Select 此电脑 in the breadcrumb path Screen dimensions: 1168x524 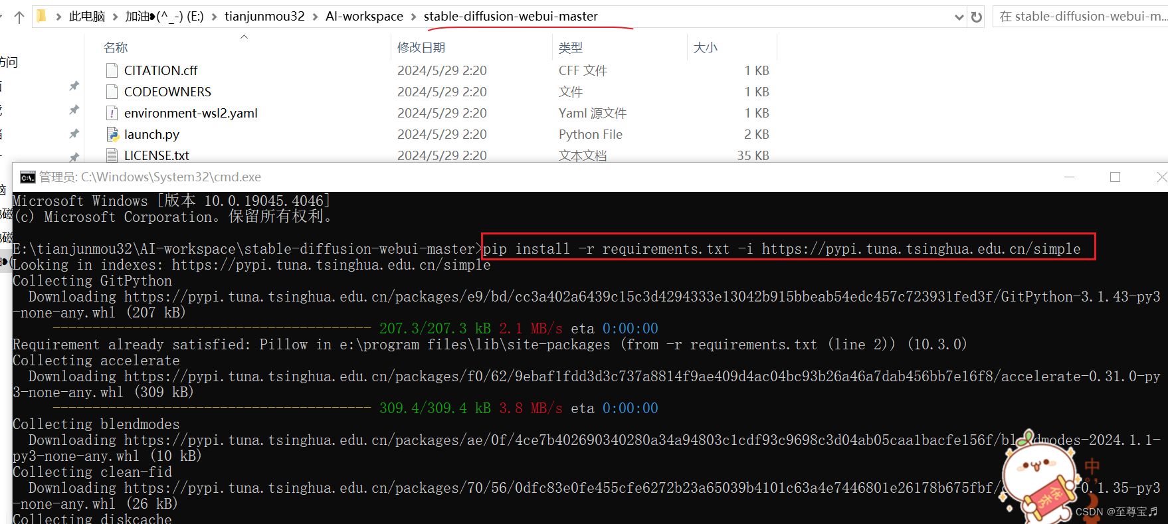[x=87, y=17]
